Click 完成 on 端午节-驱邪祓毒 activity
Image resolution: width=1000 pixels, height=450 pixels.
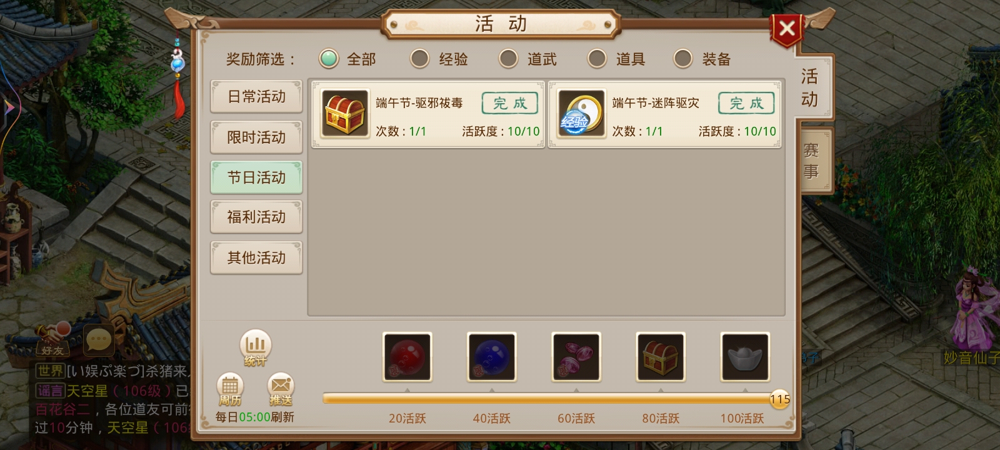(509, 103)
